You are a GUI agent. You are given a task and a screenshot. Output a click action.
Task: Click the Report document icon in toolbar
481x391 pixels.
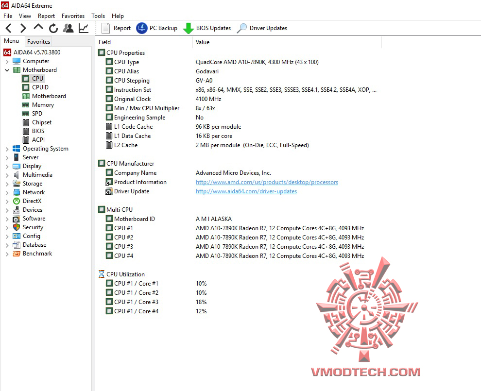[x=105, y=28]
